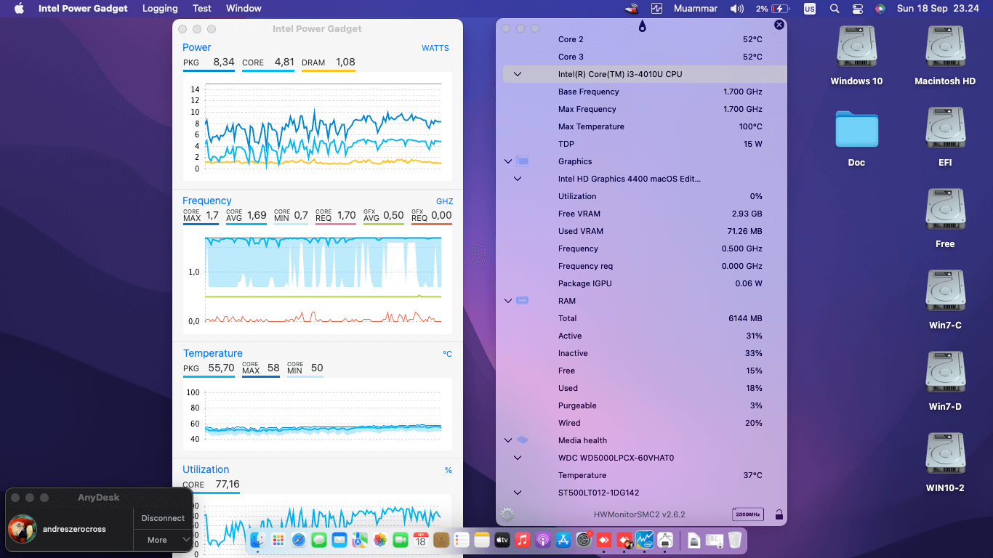The image size is (993, 558).
Task: Click the US input source indicator
Action: [x=810, y=9]
